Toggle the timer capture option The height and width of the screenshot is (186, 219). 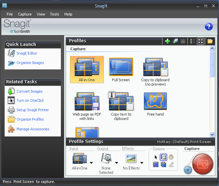click(171, 157)
